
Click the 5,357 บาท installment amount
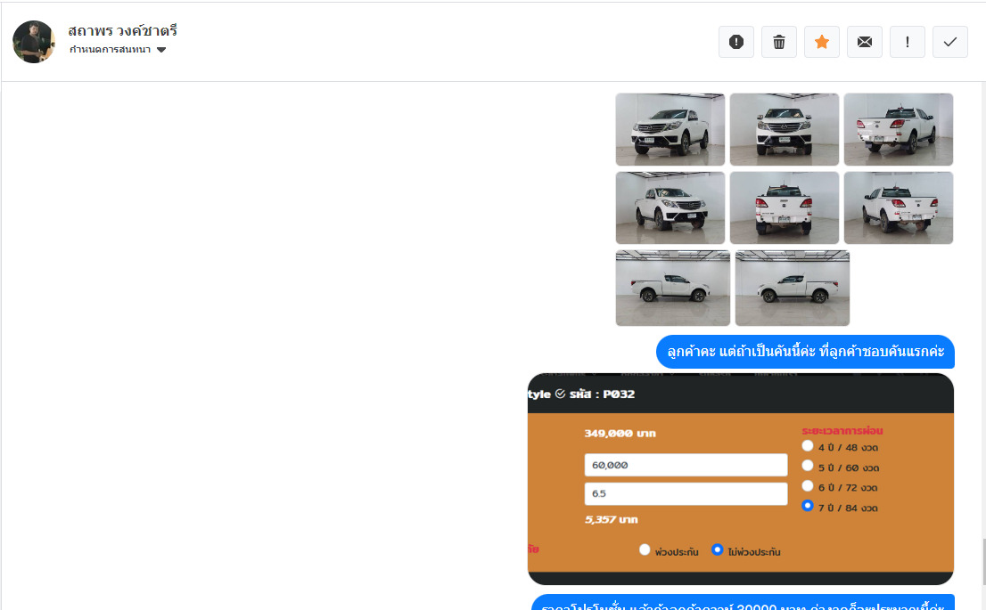pyautogui.click(x=612, y=519)
